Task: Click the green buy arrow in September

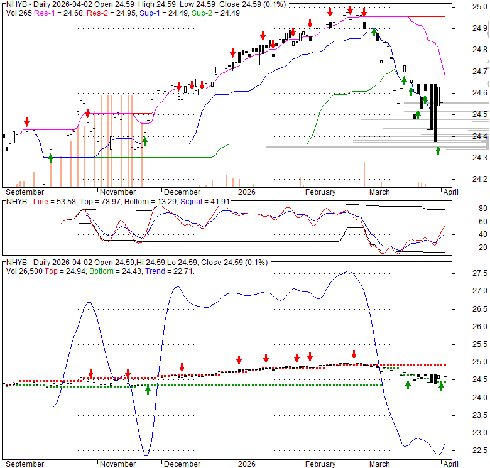Action: [x=50, y=158]
